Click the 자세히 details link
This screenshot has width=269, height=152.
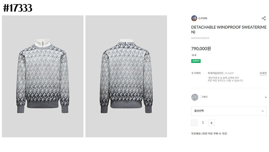click(263, 73)
